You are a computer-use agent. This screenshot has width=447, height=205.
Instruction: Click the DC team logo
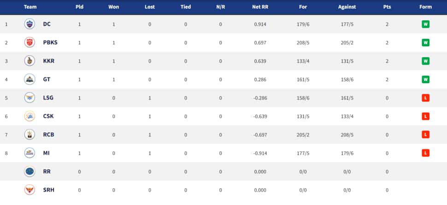pos(29,24)
